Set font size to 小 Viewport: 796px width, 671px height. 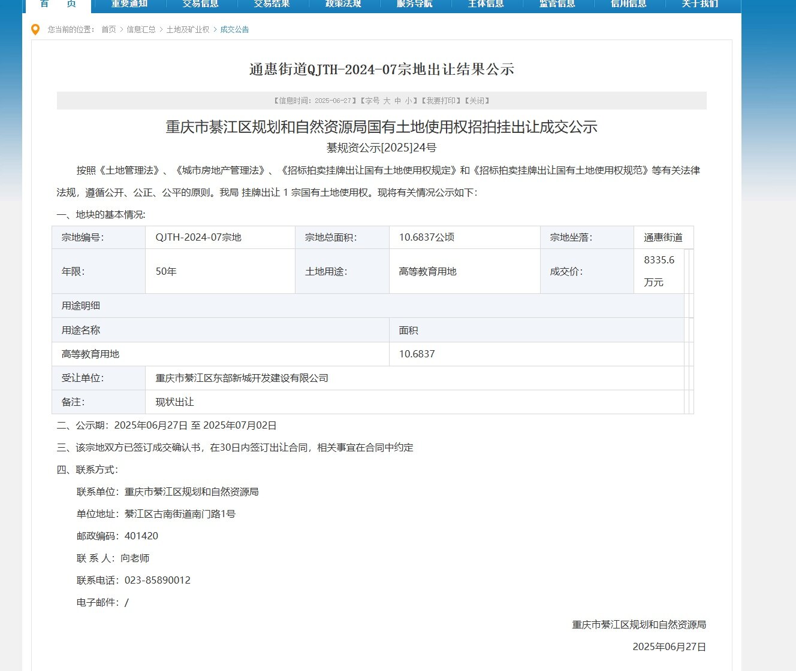408,101
